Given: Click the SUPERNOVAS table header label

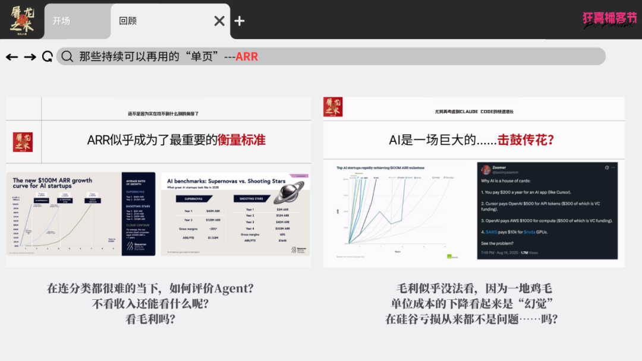Looking at the screenshot, I should pos(193,199).
